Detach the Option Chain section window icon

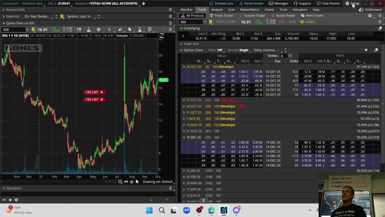click(376, 50)
